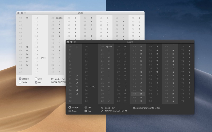Click the 5c backslash row in dark window

click(154, 90)
